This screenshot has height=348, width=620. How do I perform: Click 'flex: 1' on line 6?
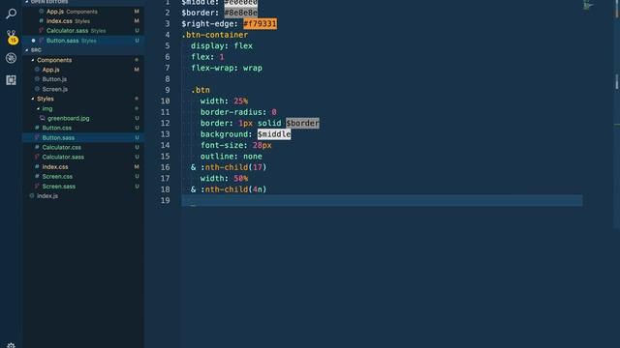[x=207, y=57]
